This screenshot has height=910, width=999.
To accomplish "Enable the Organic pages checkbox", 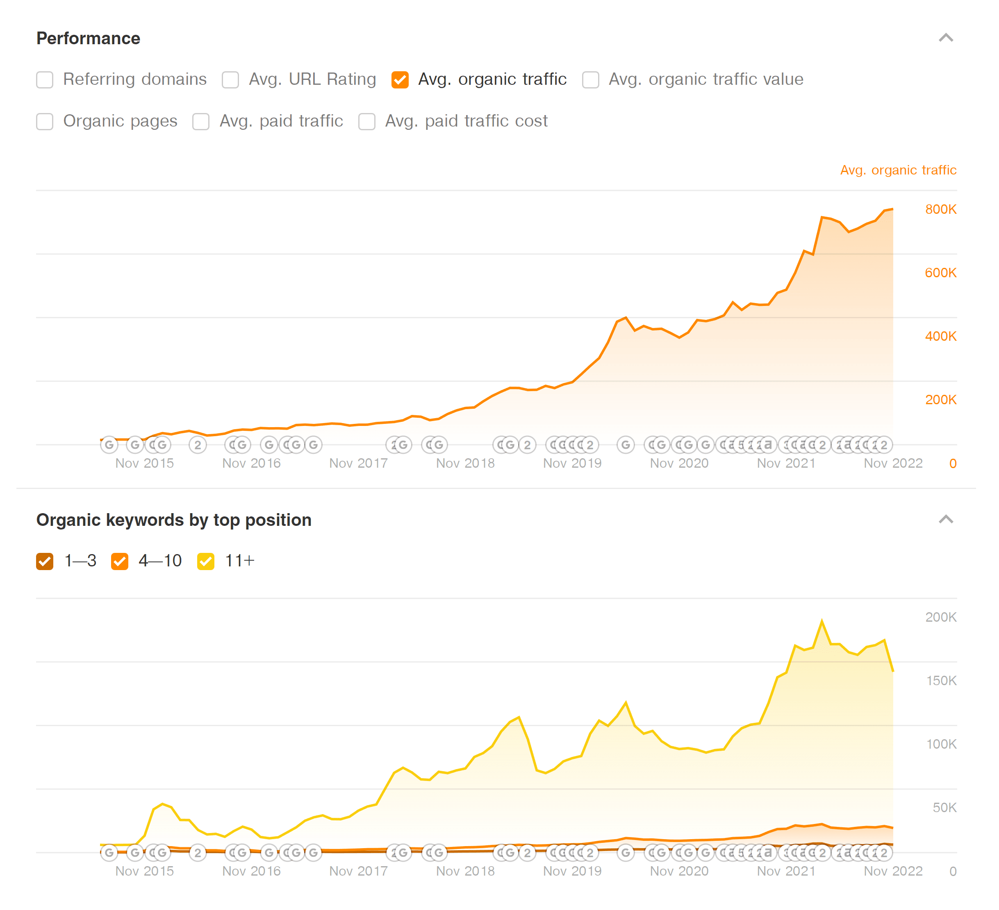I will click(45, 121).
